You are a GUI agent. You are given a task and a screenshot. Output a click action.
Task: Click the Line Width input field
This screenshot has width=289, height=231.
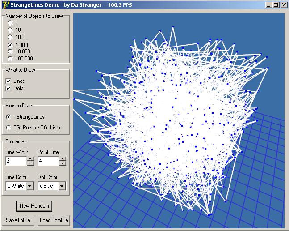tap(16, 161)
